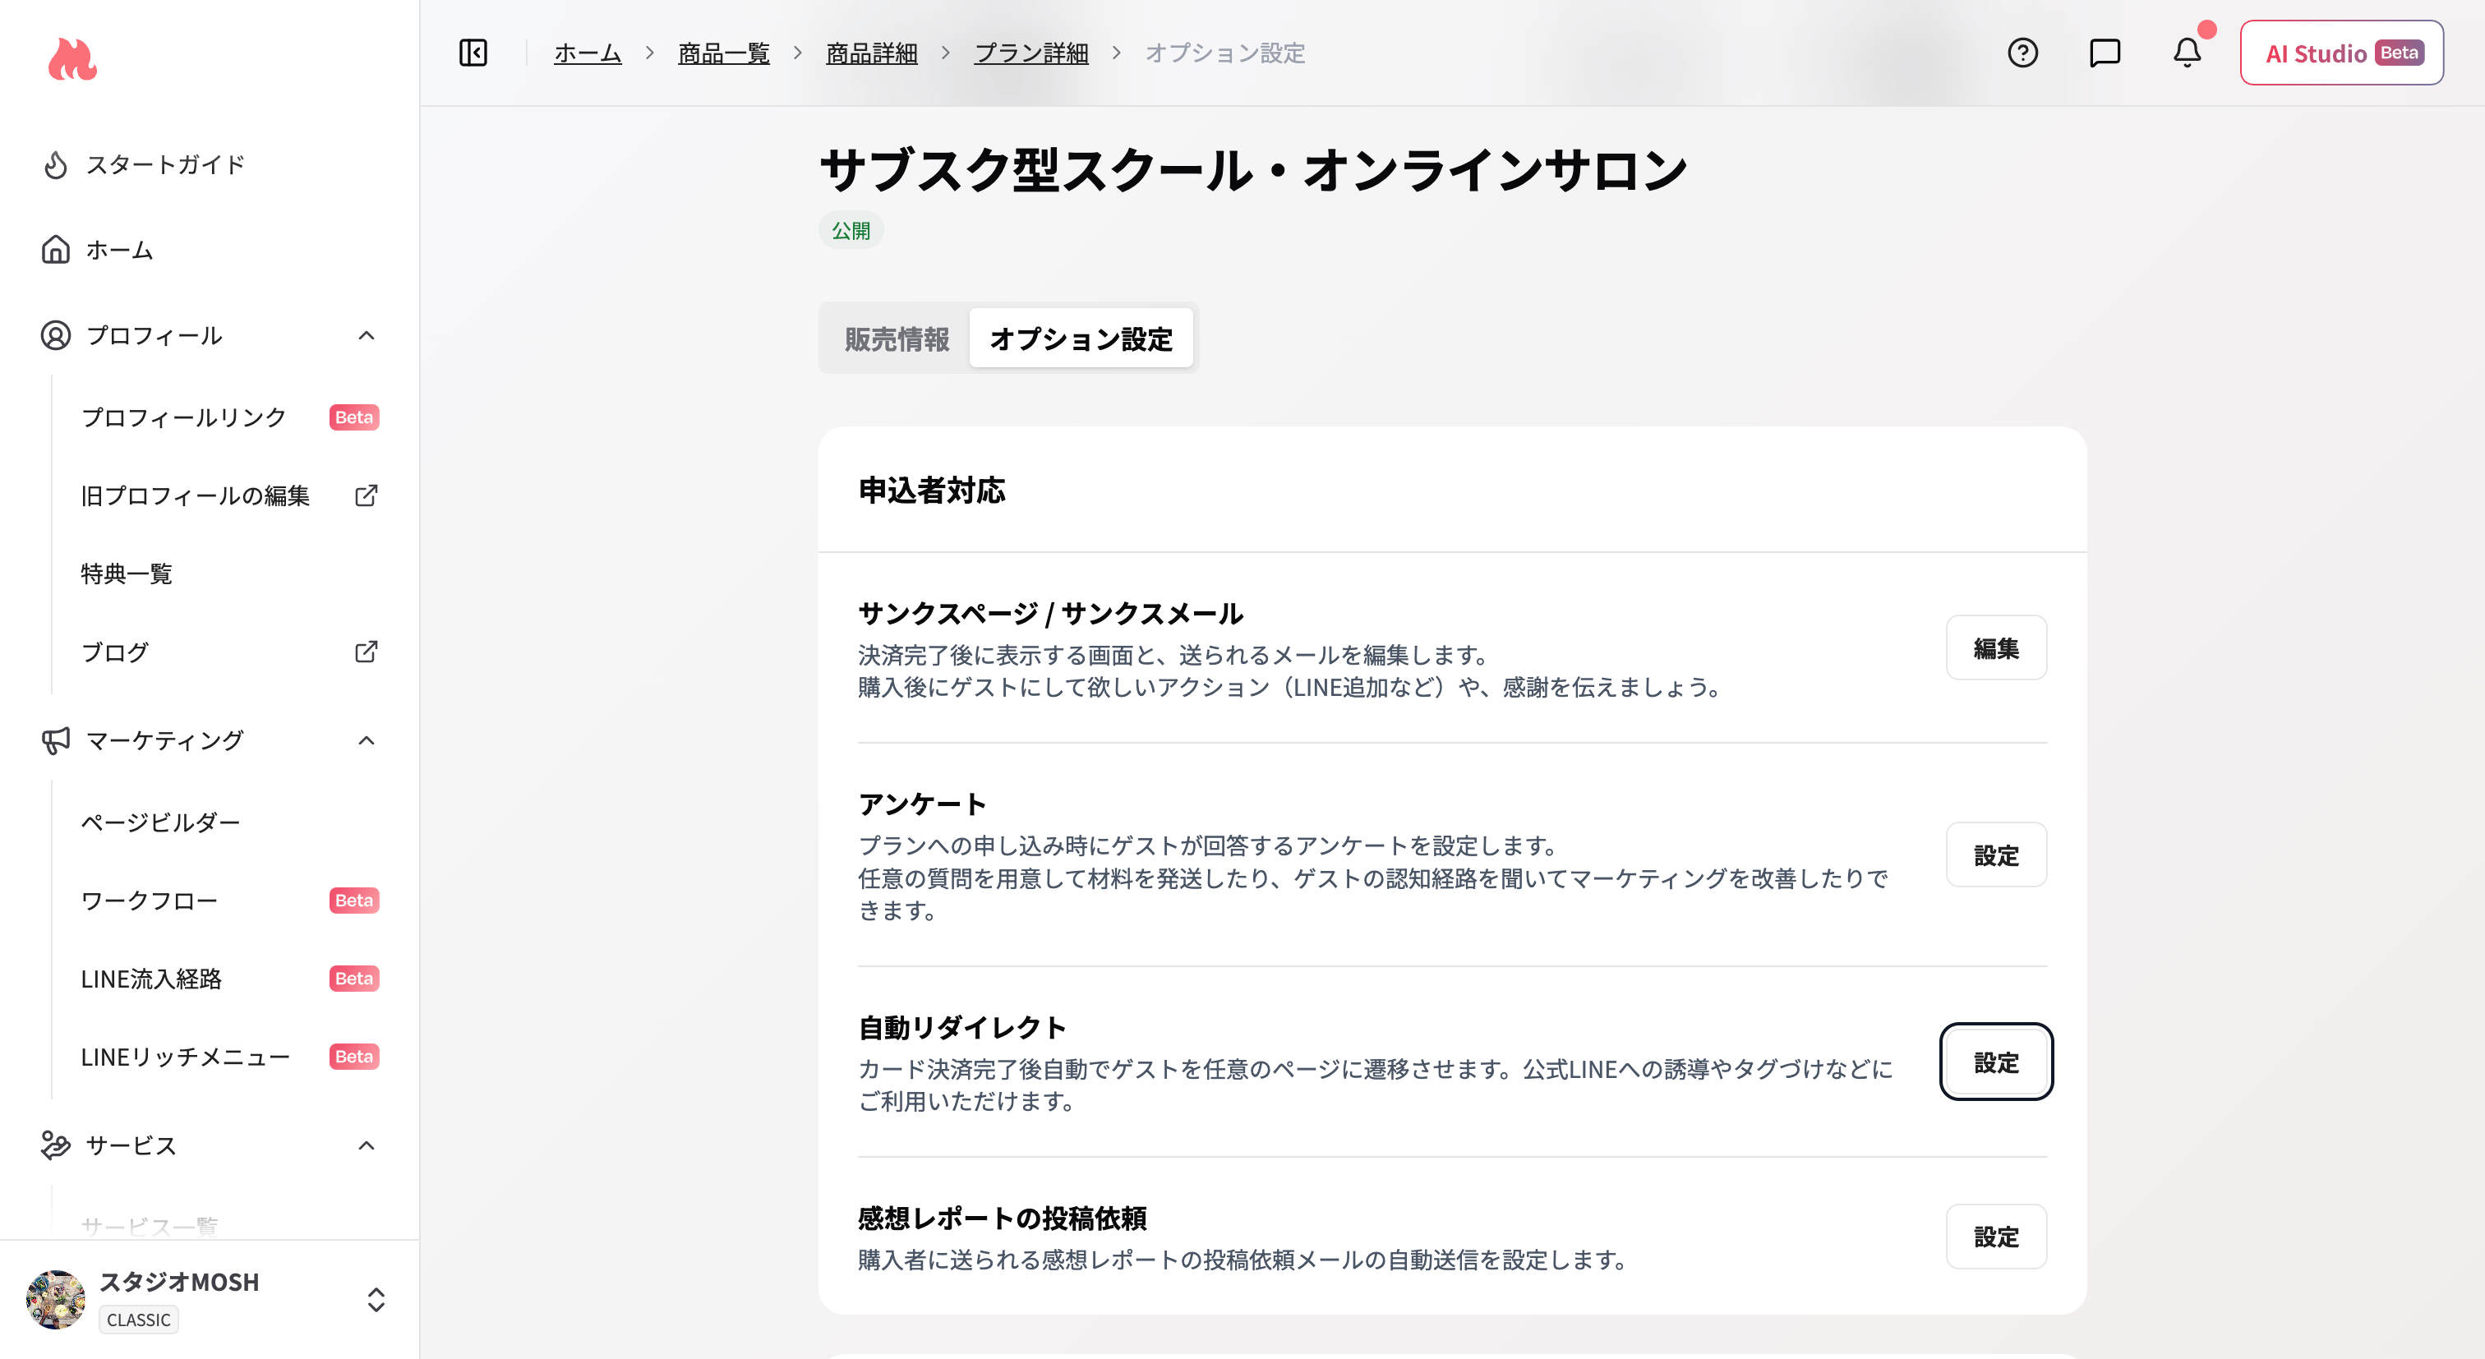This screenshot has width=2485, height=1359.
Task: Select the オプション設定 tab
Action: click(1081, 339)
